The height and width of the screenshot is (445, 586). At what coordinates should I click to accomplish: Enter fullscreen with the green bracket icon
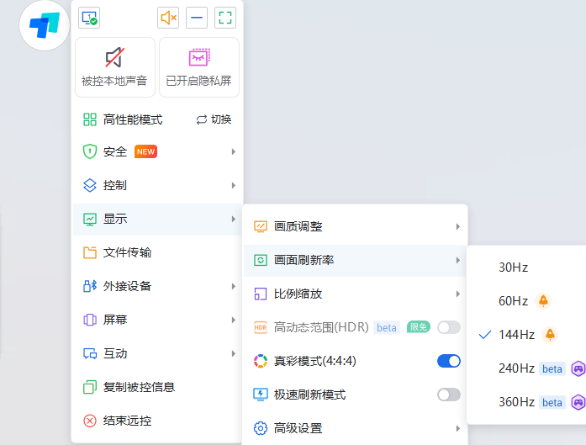tap(225, 18)
